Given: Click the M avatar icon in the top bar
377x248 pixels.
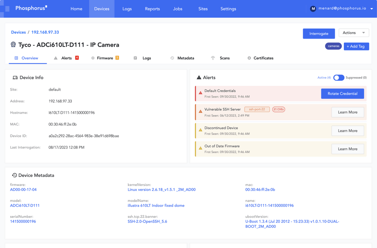Looking at the screenshot, I should (x=313, y=8).
